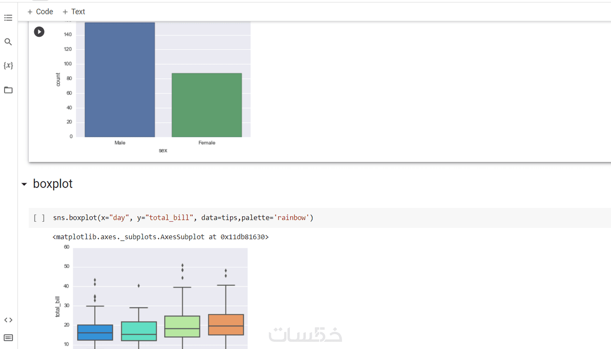
Task: Click the boxplot section heading
Action: [53, 184]
